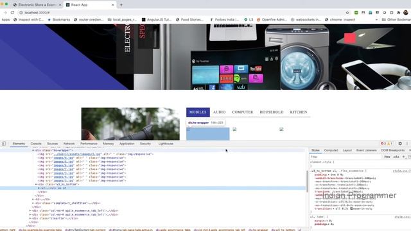Open DevTools more options menu
Screen dimensions: 411x231
(407, 144)
